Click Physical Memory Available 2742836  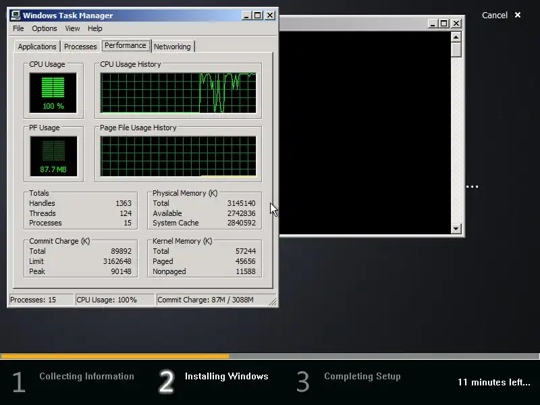pos(241,213)
